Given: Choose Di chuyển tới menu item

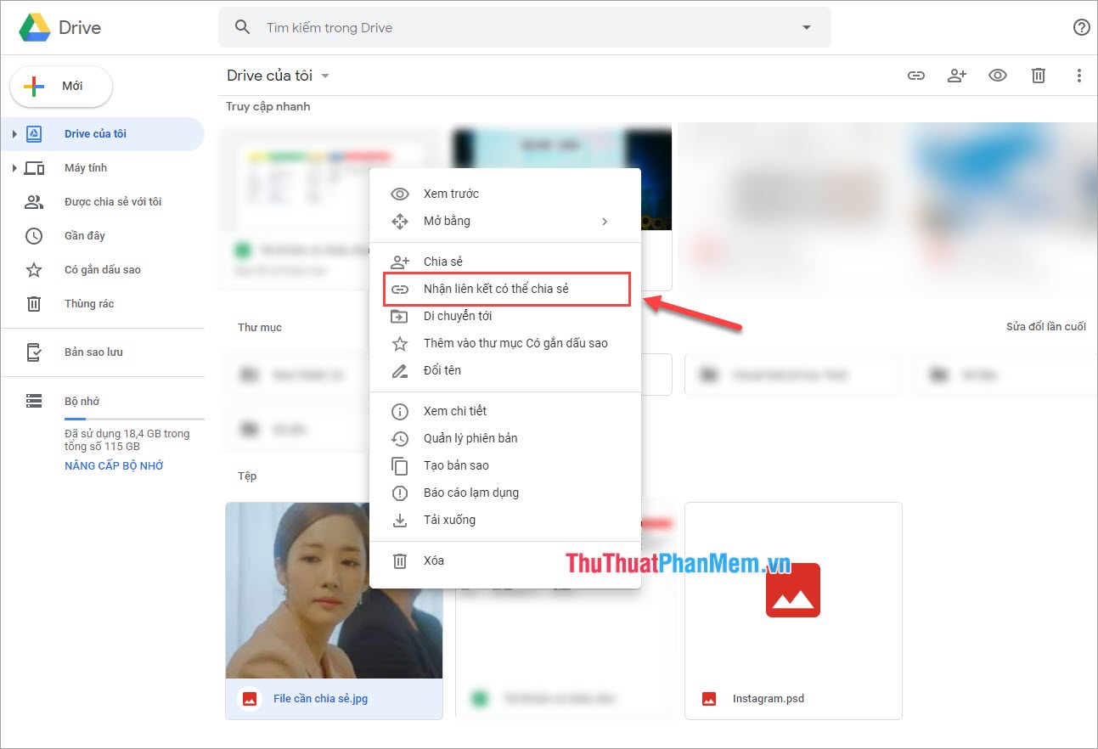Looking at the screenshot, I should point(505,316).
